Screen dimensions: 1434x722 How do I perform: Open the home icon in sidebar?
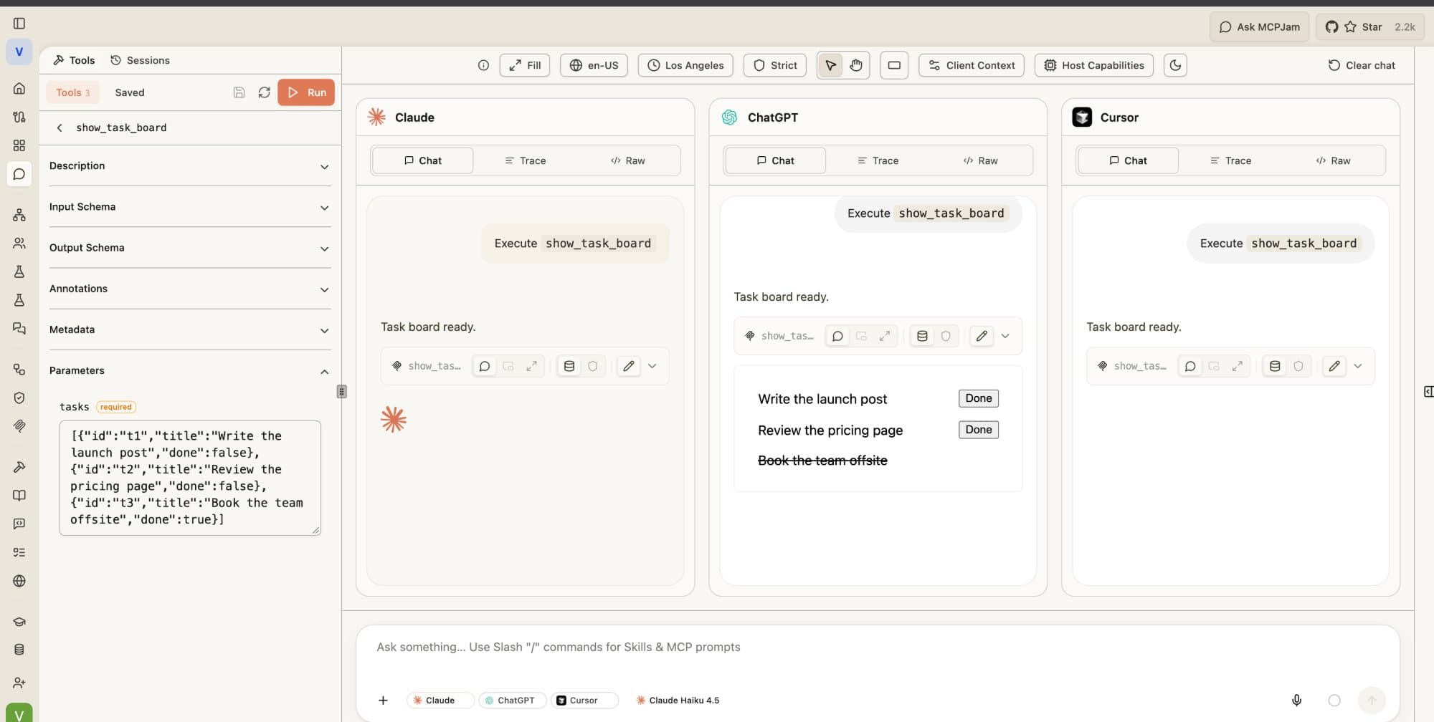19,88
